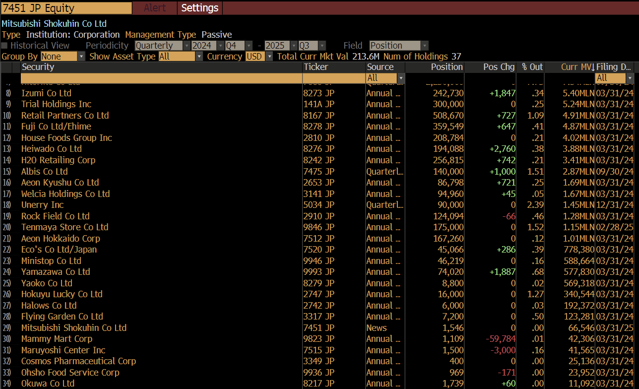Click the Mitsubishi Shokuhin Co Ltd title
Viewport: 639px width, 389px height.
pyautogui.click(x=54, y=24)
